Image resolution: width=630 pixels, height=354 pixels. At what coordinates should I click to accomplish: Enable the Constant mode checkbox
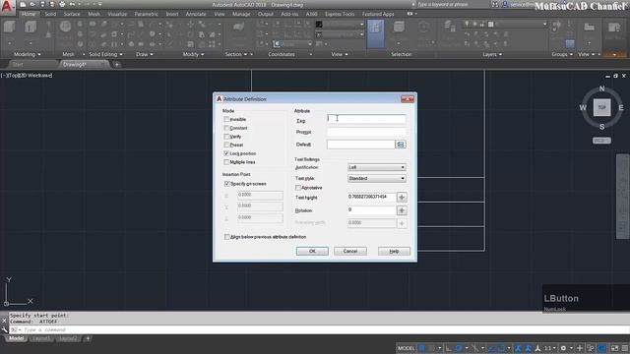coord(226,128)
